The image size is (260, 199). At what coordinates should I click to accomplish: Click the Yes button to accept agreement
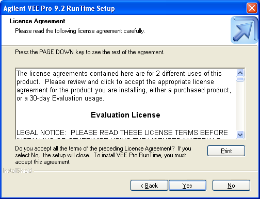187,185
